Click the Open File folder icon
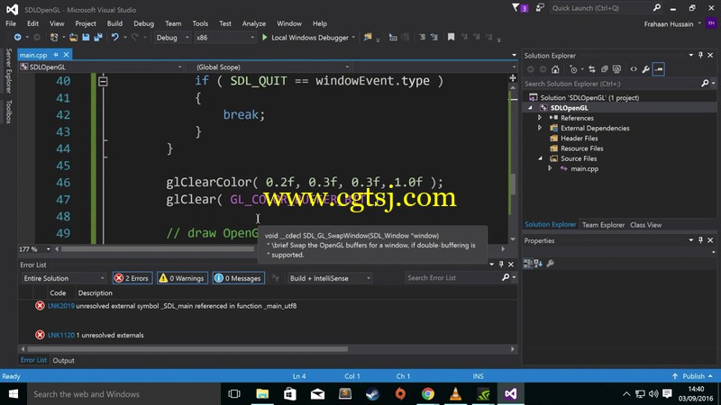The width and height of the screenshot is (721, 405). (x=73, y=37)
